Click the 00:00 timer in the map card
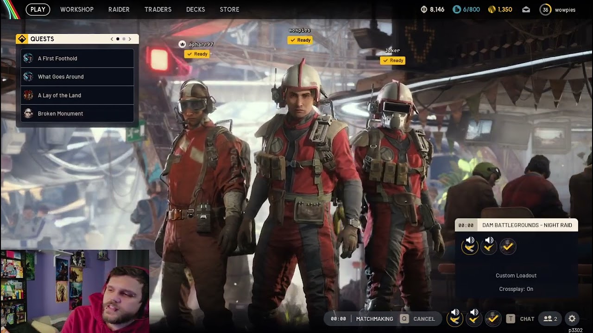This screenshot has width=593, height=333. pyautogui.click(x=466, y=225)
